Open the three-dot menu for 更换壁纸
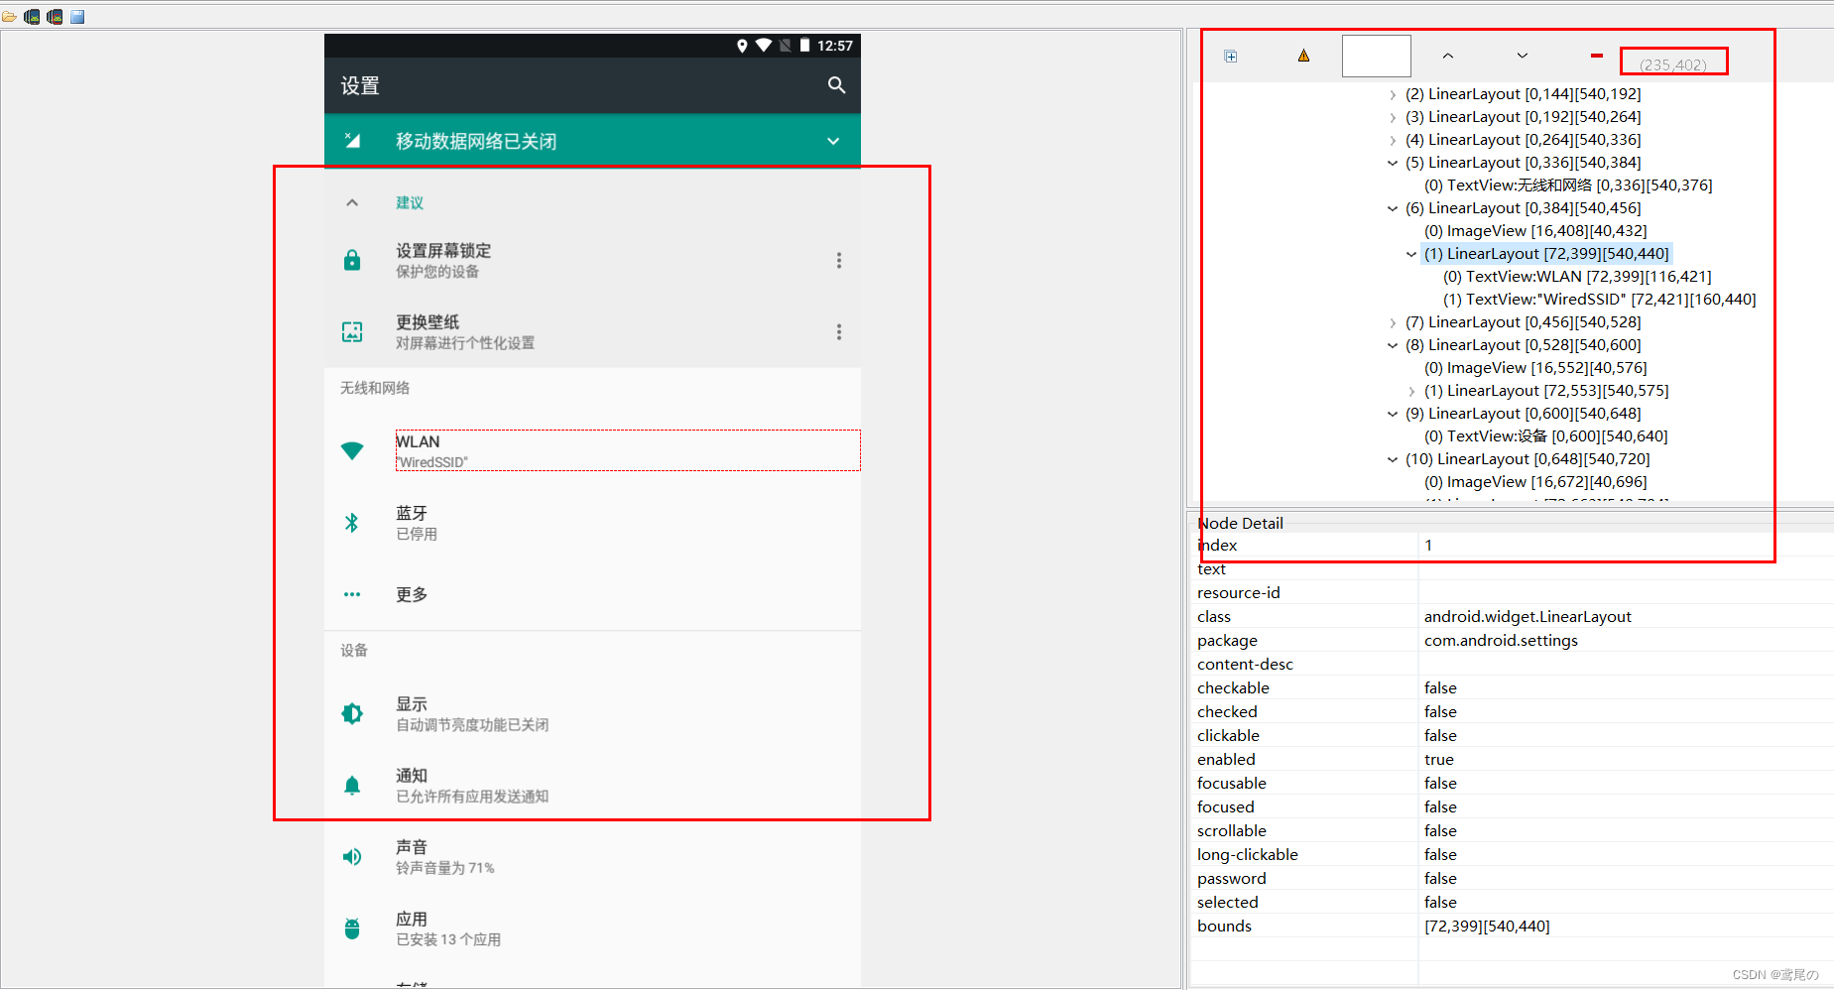1834x990 pixels. click(x=839, y=331)
